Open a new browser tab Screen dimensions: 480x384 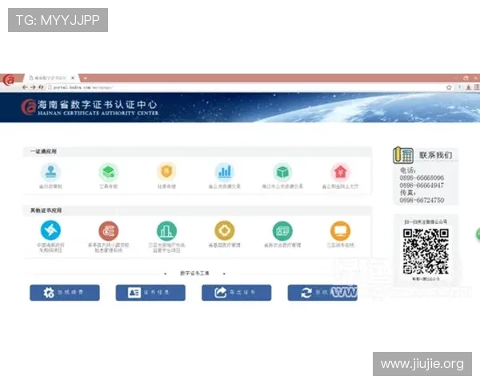pyautogui.click(x=86, y=78)
